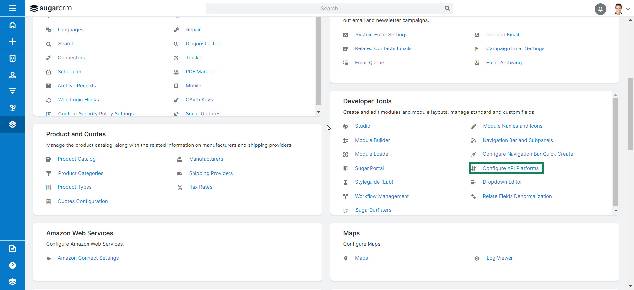The image size is (634, 290).
Task: Click the plus quick create sidebar icon
Action: (x=12, y=42)
